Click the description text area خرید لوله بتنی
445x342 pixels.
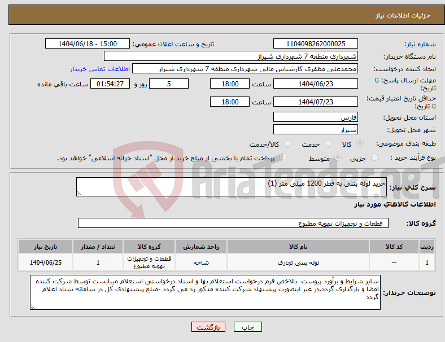[x=232, y=187]
